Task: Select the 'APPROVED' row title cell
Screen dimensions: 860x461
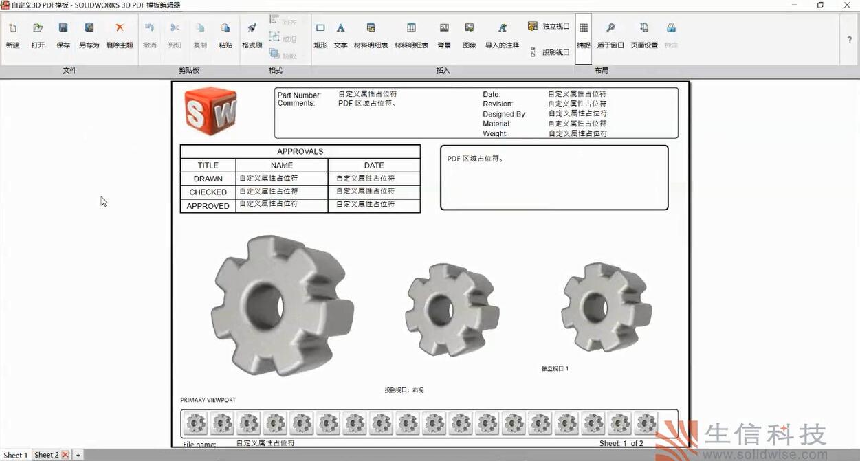Action: 208,206
